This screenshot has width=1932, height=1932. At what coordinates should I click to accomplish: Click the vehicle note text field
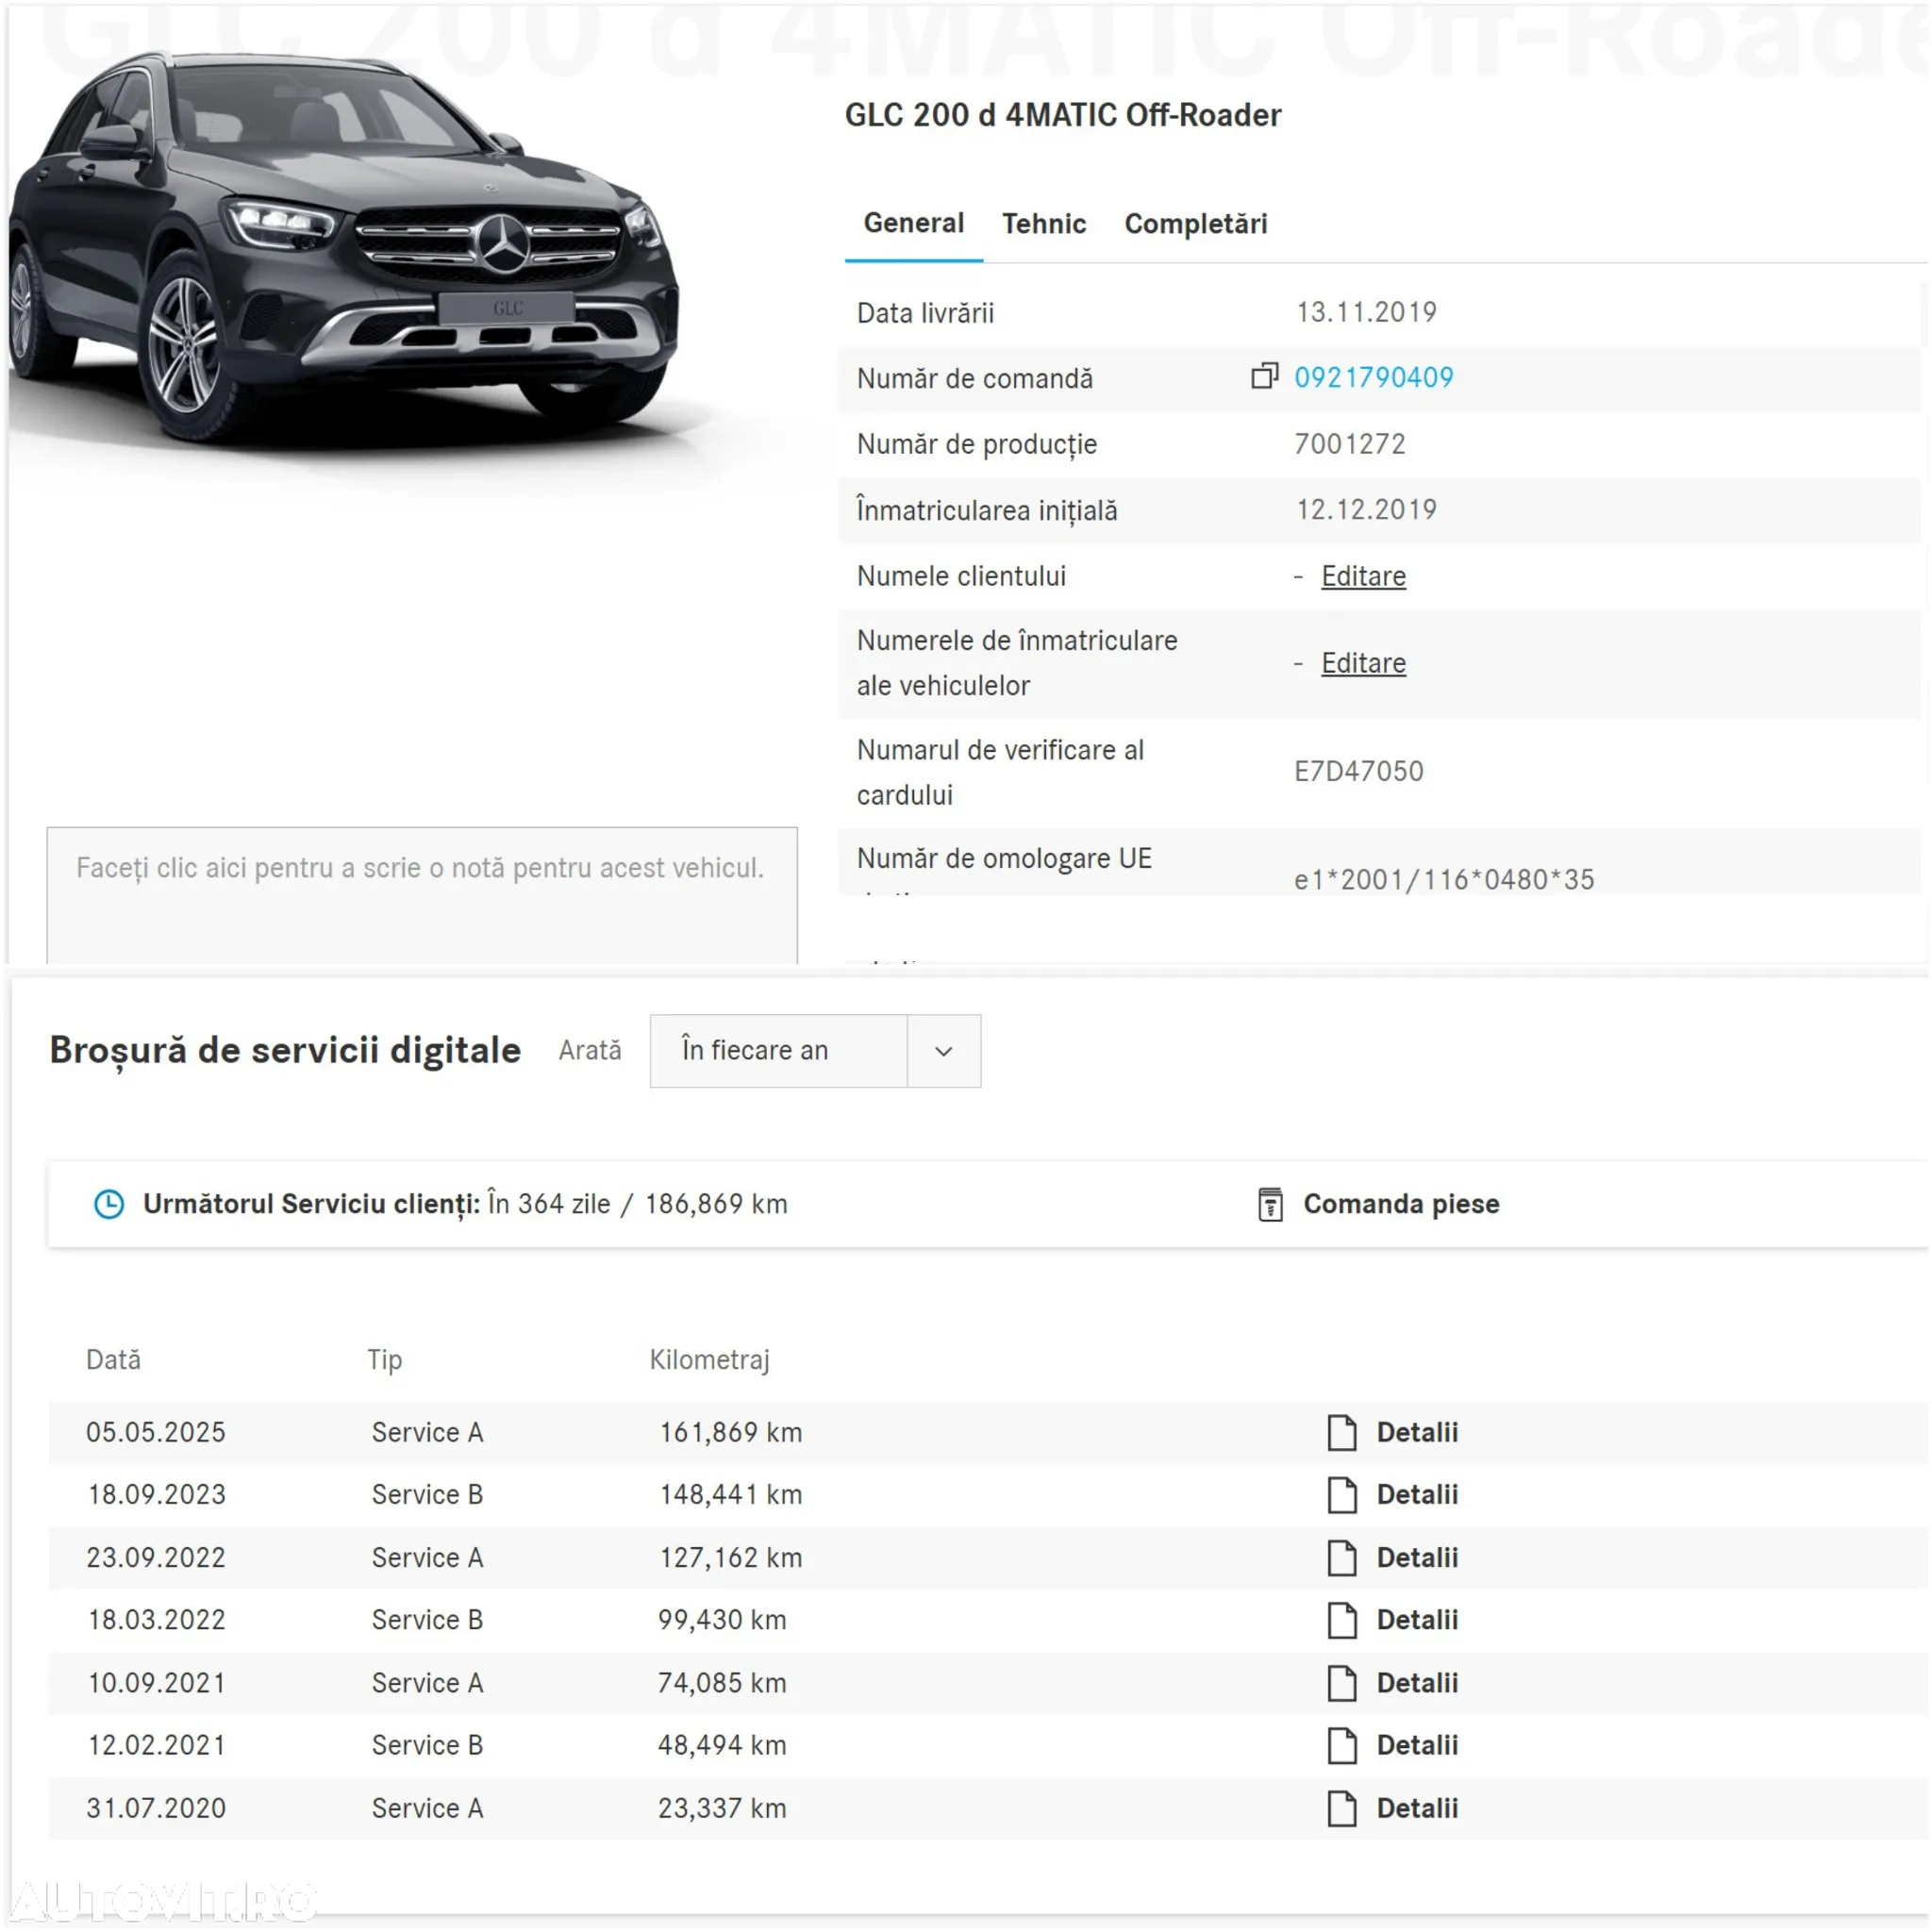coord(422,896)
